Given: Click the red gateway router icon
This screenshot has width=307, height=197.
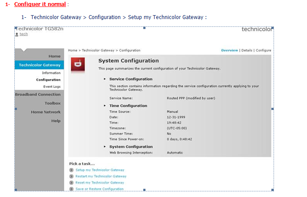Looking at the screenshot, I should 78,64.
